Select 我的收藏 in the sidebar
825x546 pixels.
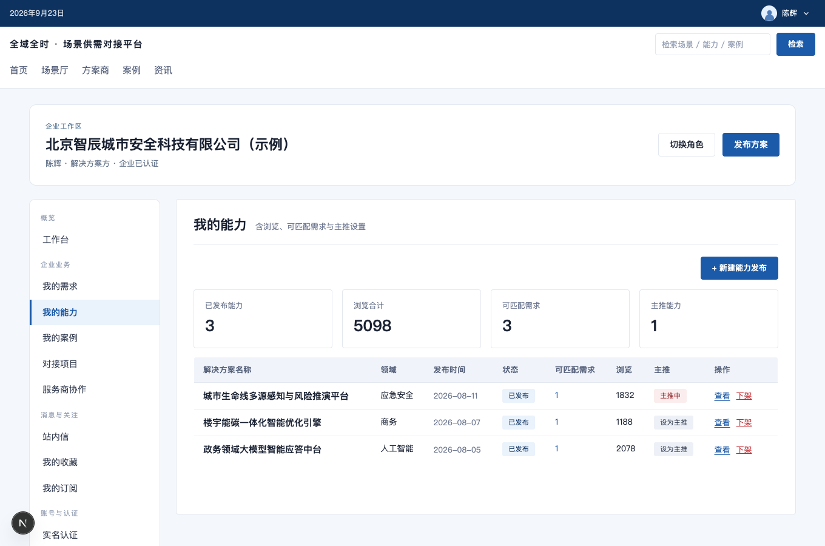pyautogui.click(x=95, y=462)
